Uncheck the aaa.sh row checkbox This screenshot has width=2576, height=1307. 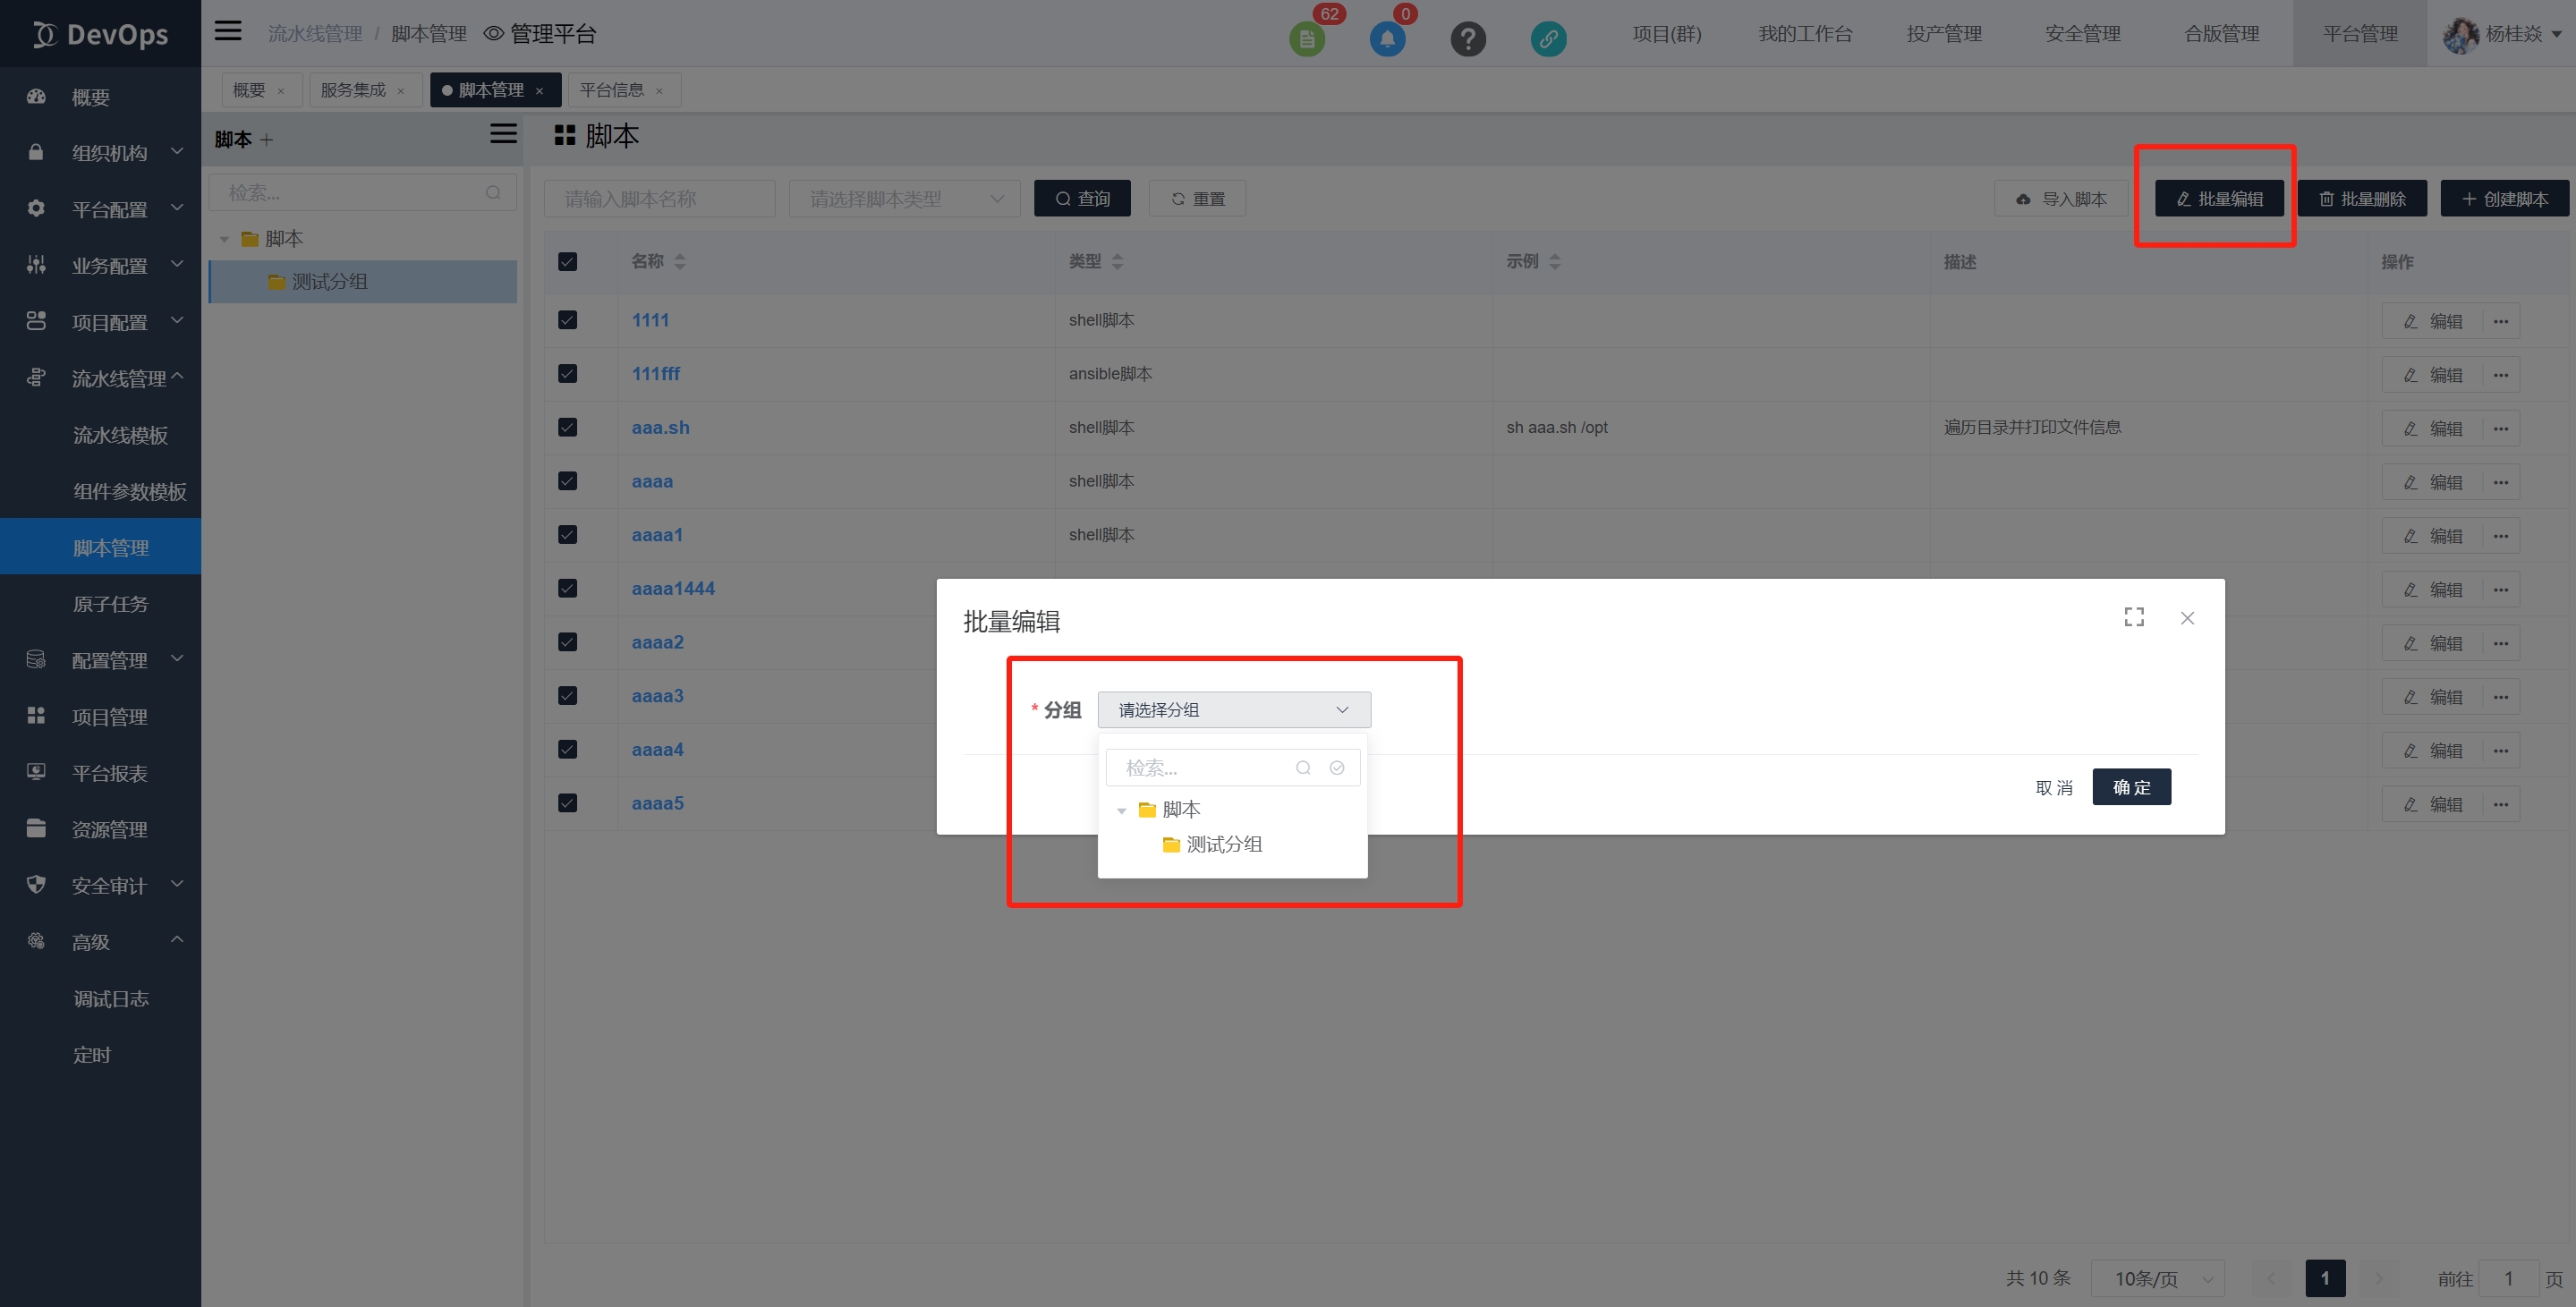[567, 428]
